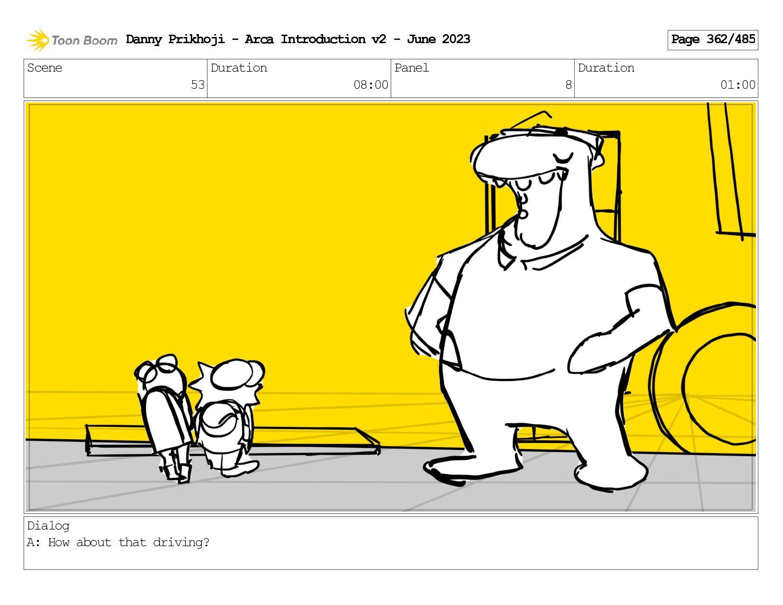Select dialog line 'A: How about that driving?'
This screenshot has width=783, height=605.
tap(118, 542)
